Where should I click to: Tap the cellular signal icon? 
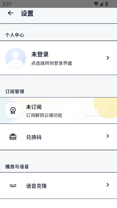point(101,4)
